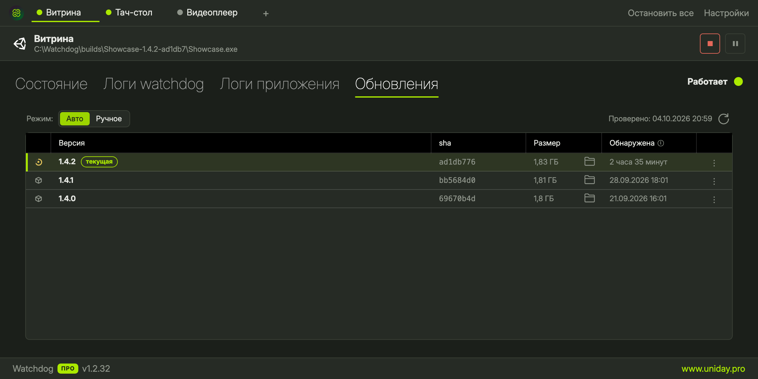Select the Тач-стол app tab
Viewport: 758px width, 379px height.
click(x=129, y=13)
